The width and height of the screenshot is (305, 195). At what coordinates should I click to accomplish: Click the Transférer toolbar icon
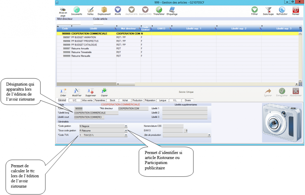pyautogui.click(x=159, y=10)
